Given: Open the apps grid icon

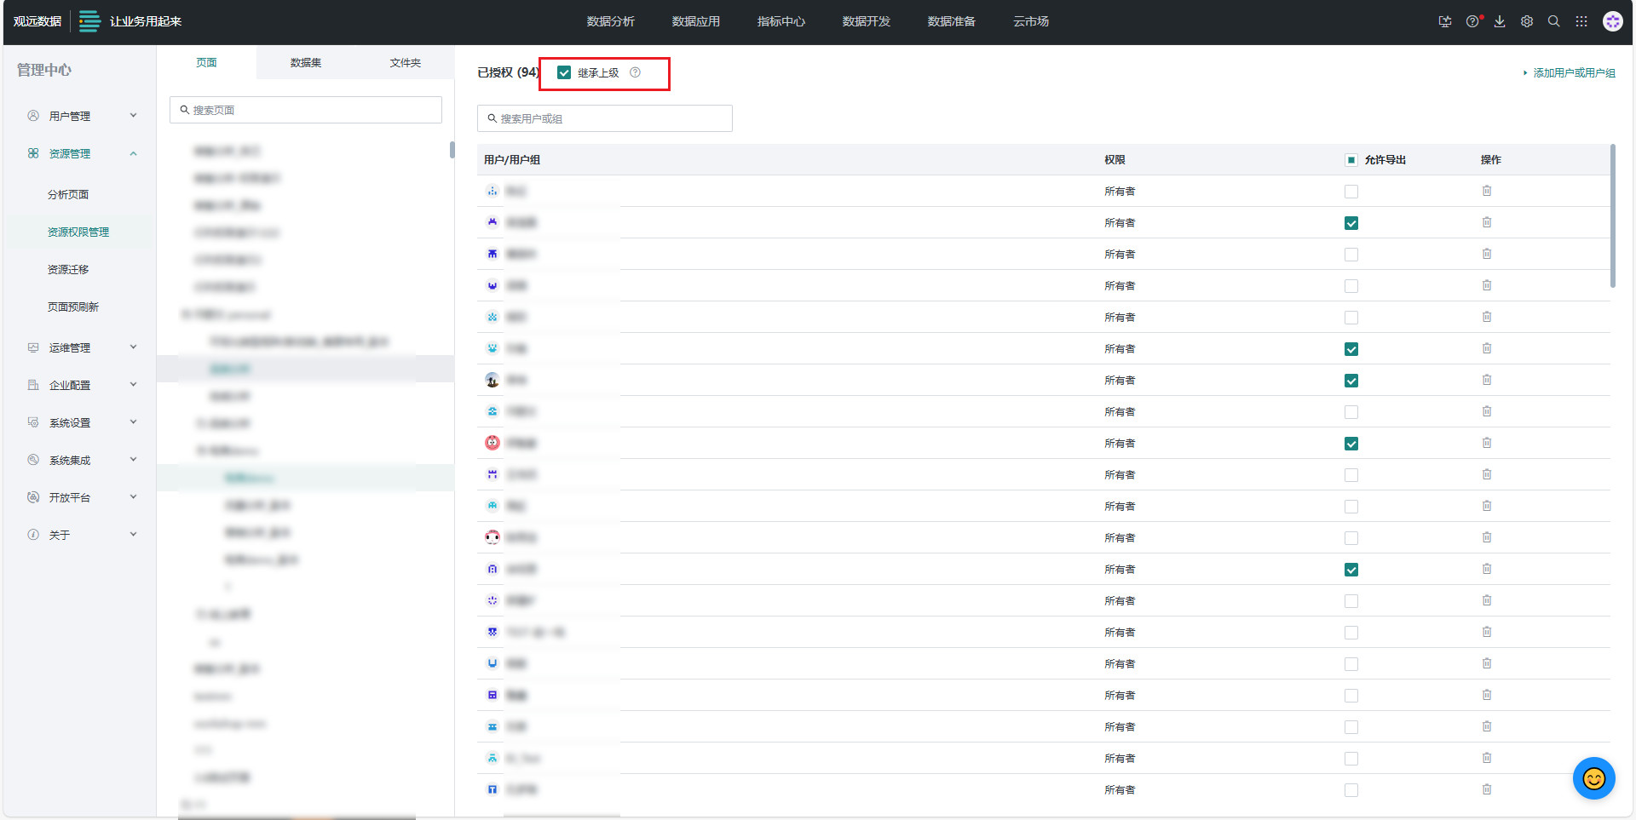Looking at the screenshot, I should [x=1581, y=21].
